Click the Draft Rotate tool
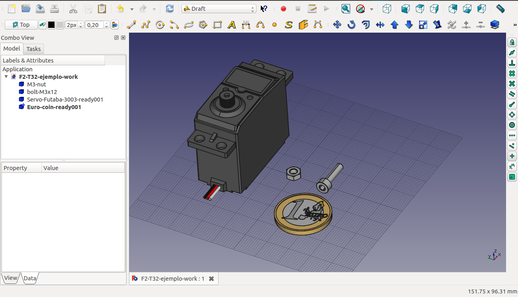This screenshot has width=518, height=297. pos(351,25)
